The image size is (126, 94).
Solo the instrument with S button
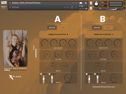91,3
